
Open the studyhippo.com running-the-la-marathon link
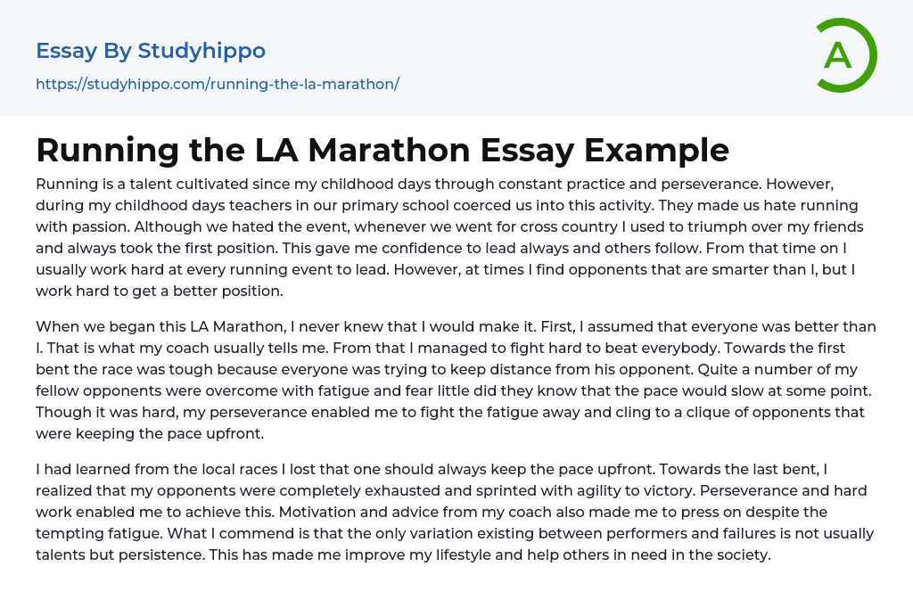(217, 84)
